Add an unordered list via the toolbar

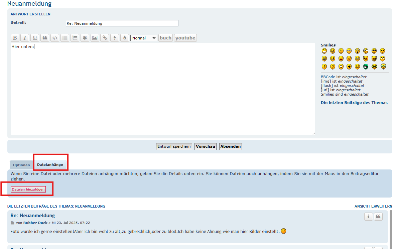[x=65, y=38]
